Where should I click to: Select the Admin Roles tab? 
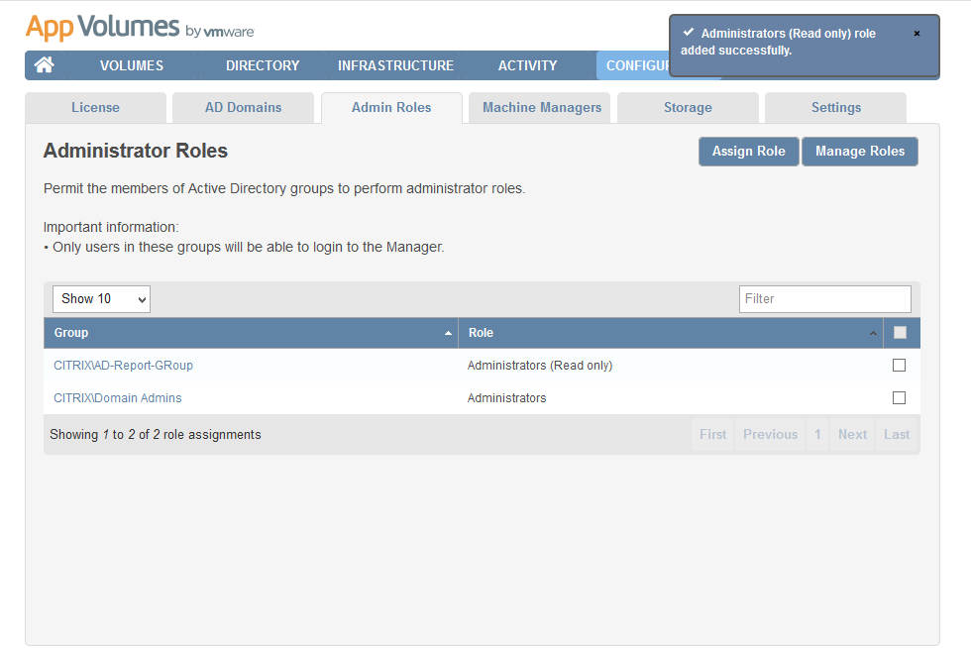pos(391,108)
